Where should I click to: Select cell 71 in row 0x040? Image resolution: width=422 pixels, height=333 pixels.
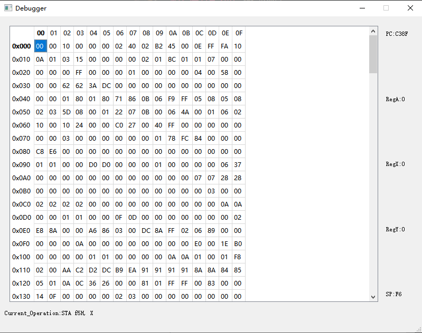(x=120, y=99)
